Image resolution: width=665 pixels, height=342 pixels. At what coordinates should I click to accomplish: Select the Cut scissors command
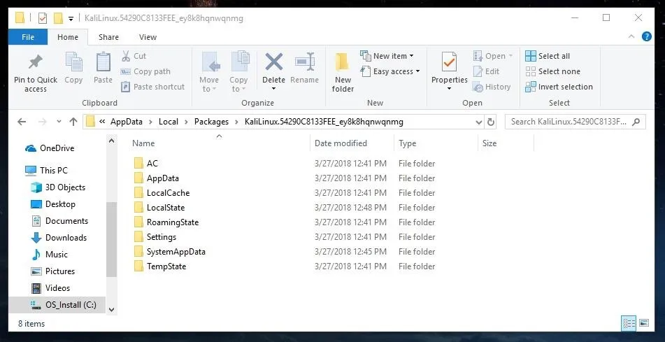pos(134,56)
